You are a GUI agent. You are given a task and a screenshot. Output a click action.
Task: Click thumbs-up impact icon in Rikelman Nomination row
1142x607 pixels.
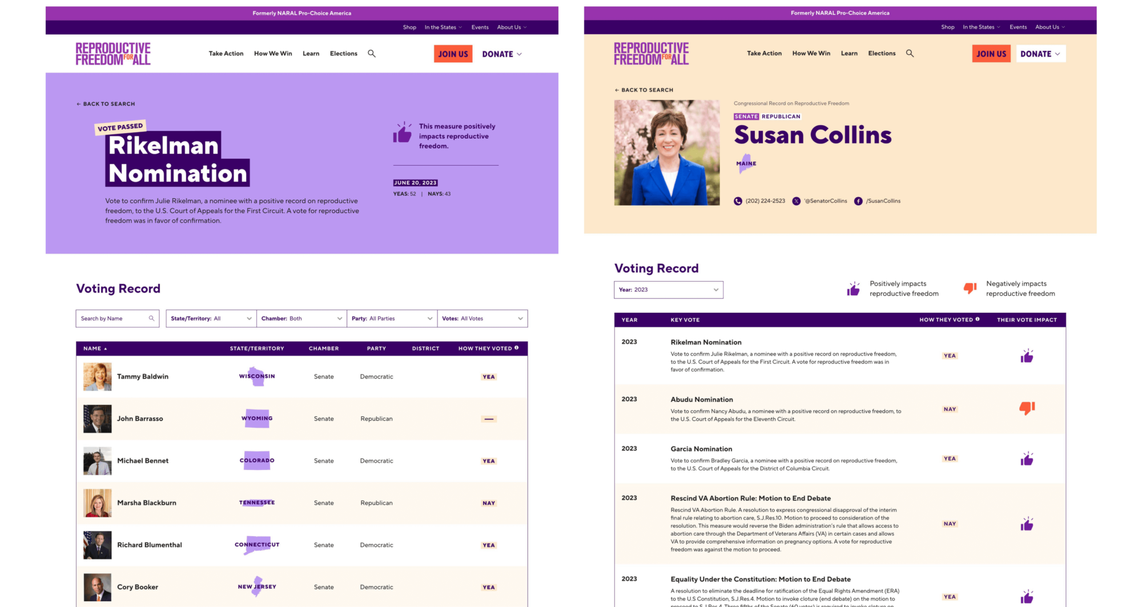[1027, 356]
